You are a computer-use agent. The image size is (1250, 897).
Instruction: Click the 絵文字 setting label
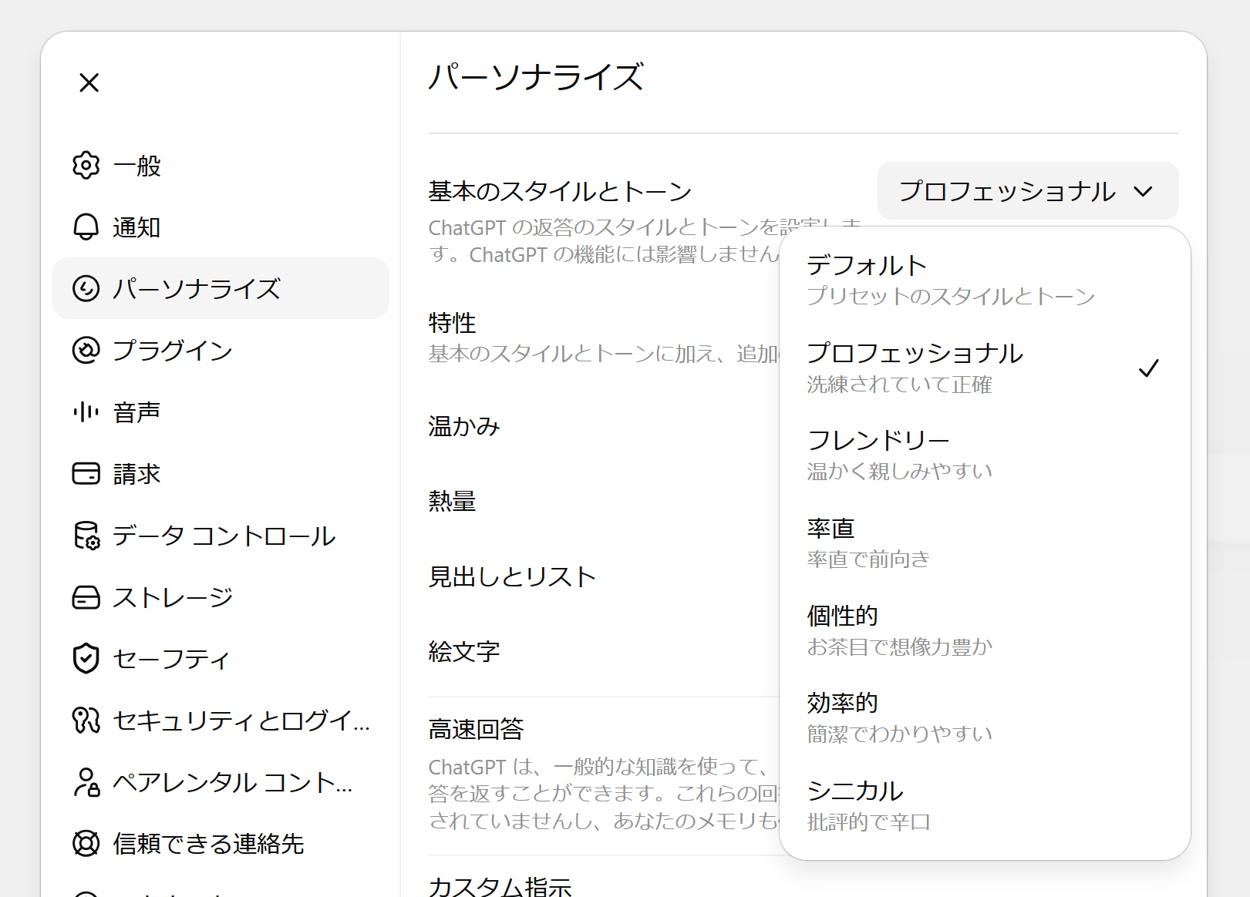[464, 652]
